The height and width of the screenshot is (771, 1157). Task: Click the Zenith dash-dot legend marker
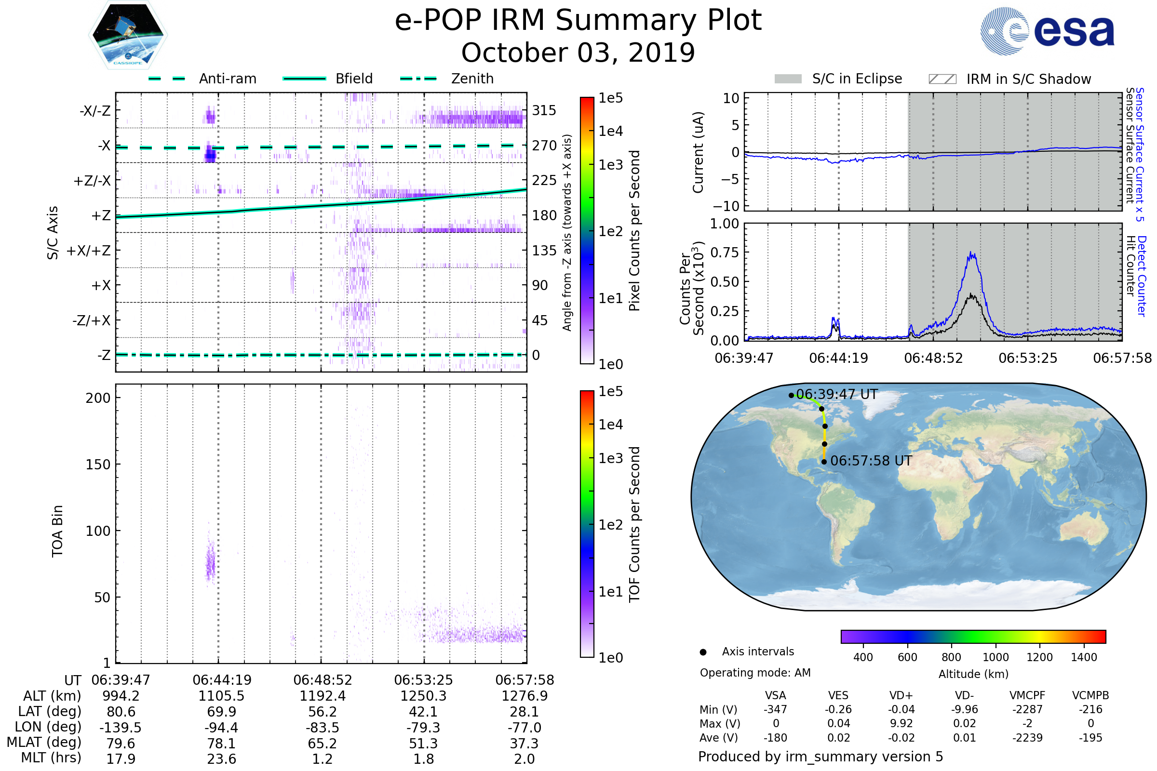(x=418, y=79)
